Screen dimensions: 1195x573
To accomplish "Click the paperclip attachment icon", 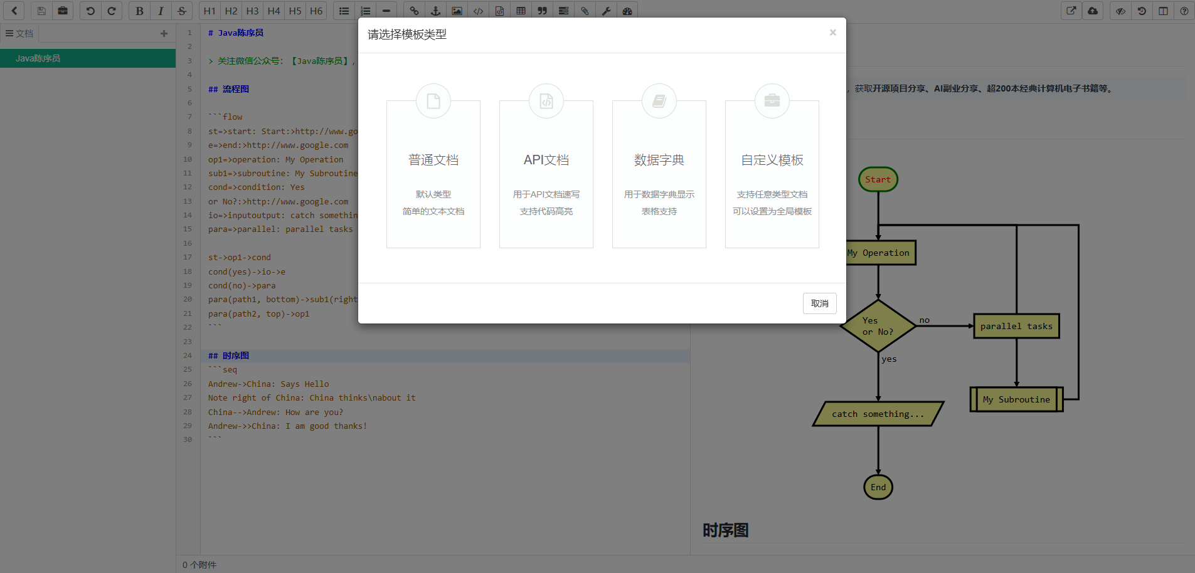I will click(585, 11).
